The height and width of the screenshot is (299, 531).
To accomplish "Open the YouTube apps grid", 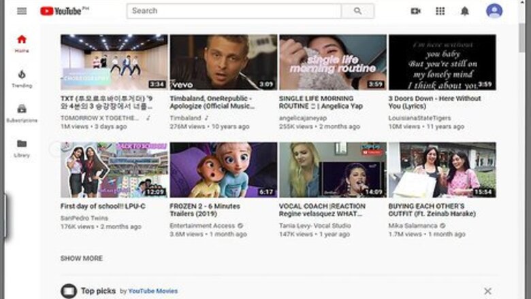I will (x=440, y=11).
